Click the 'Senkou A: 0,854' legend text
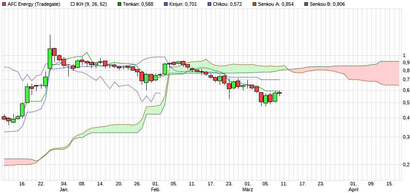The image size is (410, 193). point(276,4)
